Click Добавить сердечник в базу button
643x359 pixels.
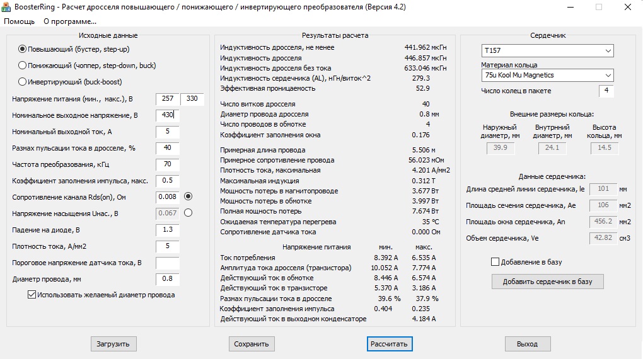point(547,282)
